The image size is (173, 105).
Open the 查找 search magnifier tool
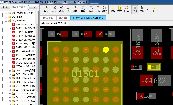pyautogui.click(x=83, y=9)
